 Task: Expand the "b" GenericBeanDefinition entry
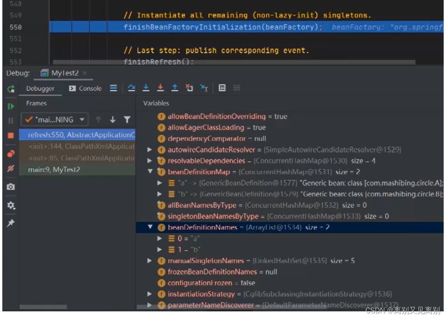(160, 194)
